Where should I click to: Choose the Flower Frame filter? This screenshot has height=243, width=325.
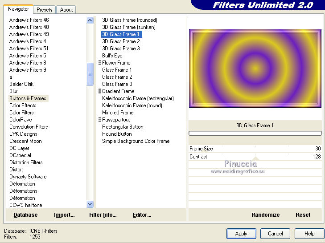pos(116,63)
